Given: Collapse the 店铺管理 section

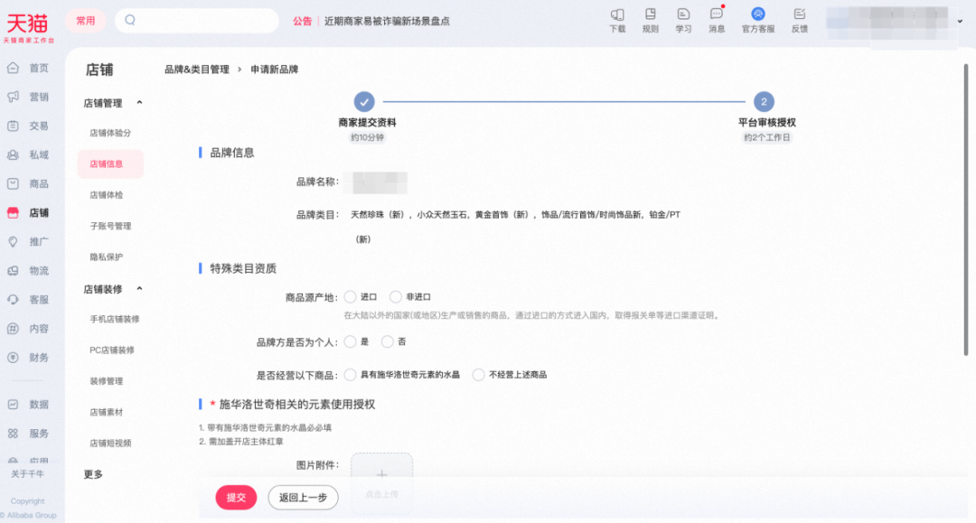Looking at the screenshot, I should [x=139, y=103].
